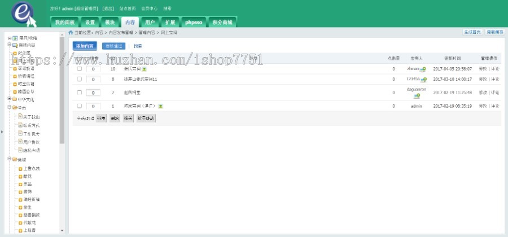Click the 展开/收缩 tree icon
Image resolution: width=508 pixels, height=237 pixels.
click(x=15, y=38)
